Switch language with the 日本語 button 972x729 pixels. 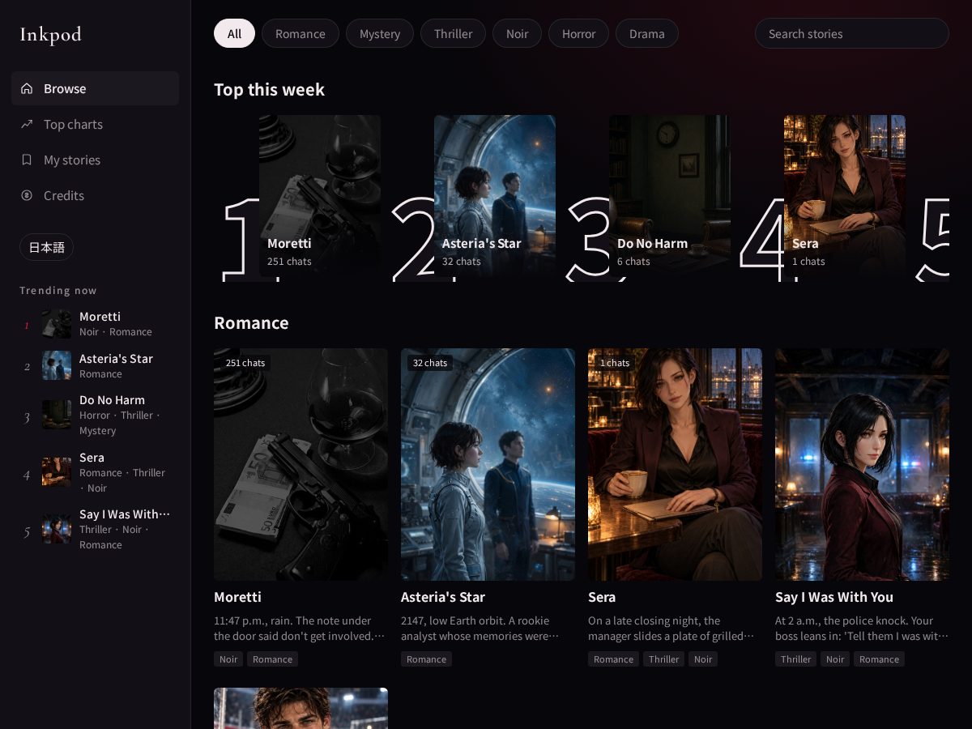click(x=46, y=247)
